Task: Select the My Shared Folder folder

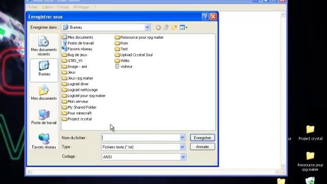Action: (x=79, y=107)
